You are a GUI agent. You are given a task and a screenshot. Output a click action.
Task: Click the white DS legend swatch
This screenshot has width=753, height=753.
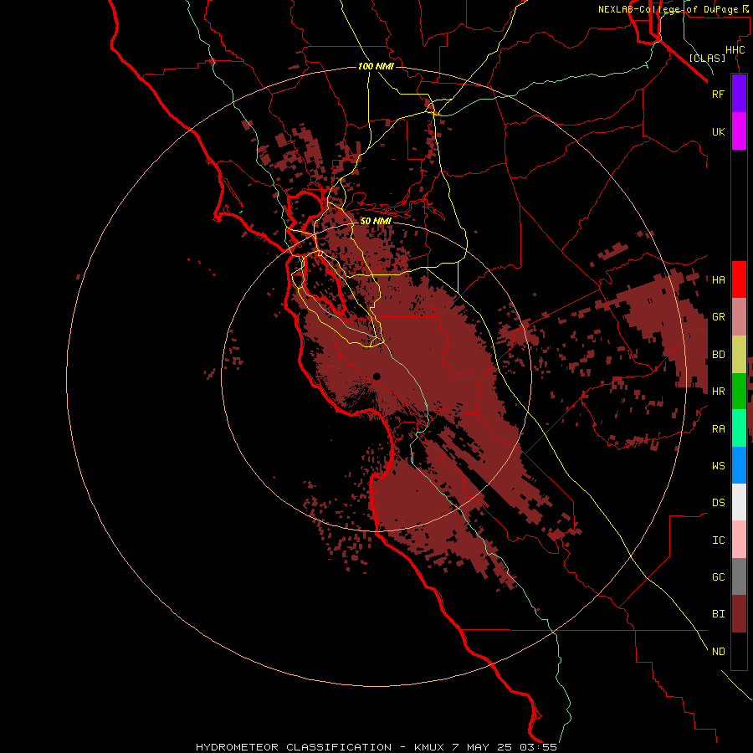pyautogui.click(x=739, y=502)
